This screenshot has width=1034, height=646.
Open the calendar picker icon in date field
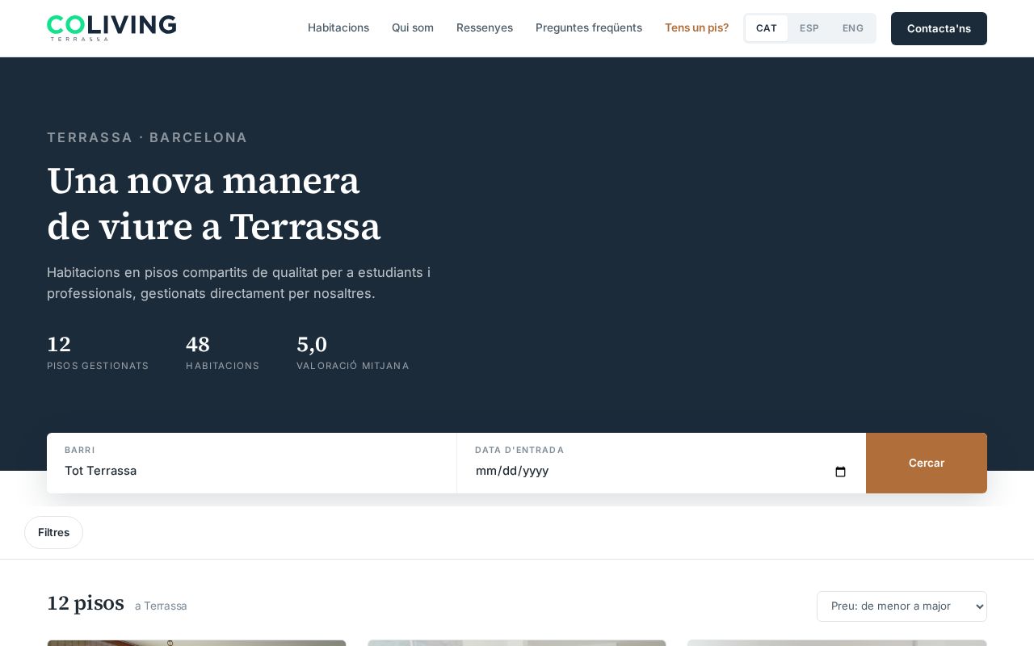tap(840, 472)
